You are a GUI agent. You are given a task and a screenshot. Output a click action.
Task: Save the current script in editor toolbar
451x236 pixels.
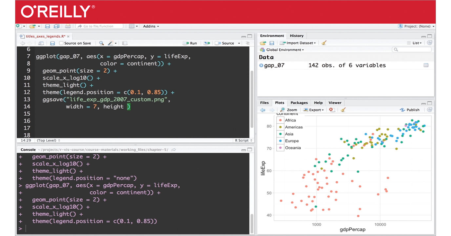coord(52,43)
